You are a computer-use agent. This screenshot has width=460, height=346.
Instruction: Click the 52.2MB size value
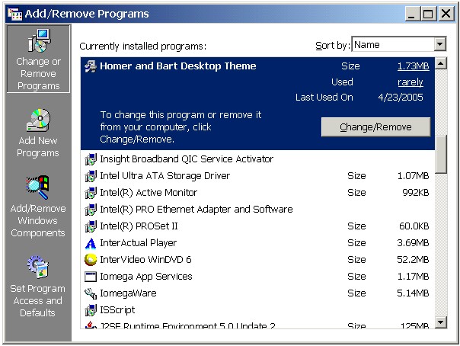pyautogui.click(x=413, y=260)
